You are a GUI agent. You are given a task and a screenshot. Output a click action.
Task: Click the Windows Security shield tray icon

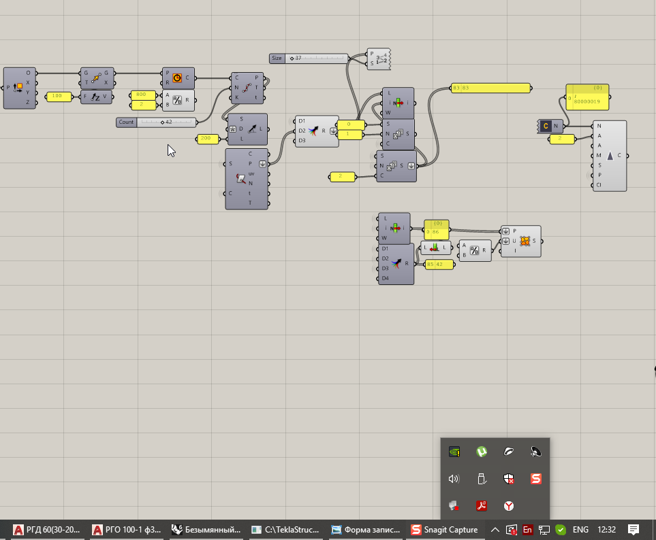point(509,479)
